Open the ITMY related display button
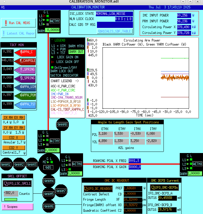 [x=55, y=141]
